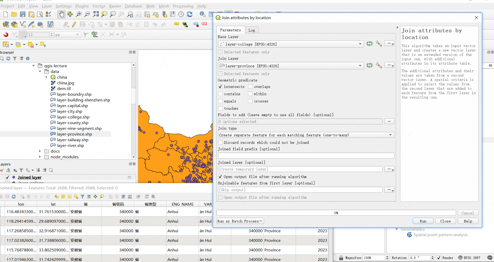Screen dimensions: 494x262
Task: Click the Save Project floppy disk icon
Action: pyautogui.click(x=23, y=14)
